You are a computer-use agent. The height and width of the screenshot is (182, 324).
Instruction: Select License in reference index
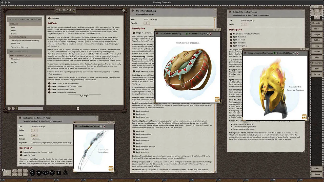(14, 34)
